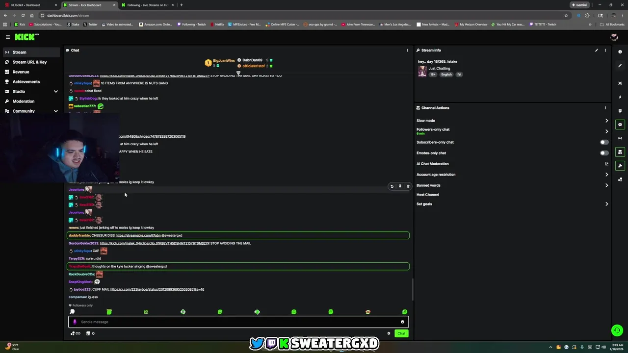Click the pencil icon in the right sidebar
Screen dimensions: 628x353
point(620,66)
